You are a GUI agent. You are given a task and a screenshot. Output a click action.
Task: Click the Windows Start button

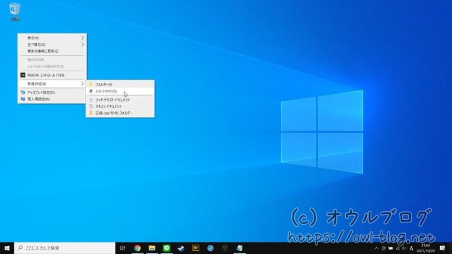pos(7,247)
